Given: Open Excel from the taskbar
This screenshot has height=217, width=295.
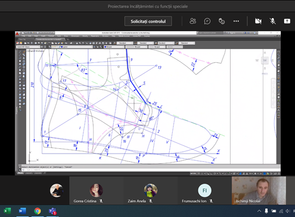Looking at the screenshot, I should [8, 211].
